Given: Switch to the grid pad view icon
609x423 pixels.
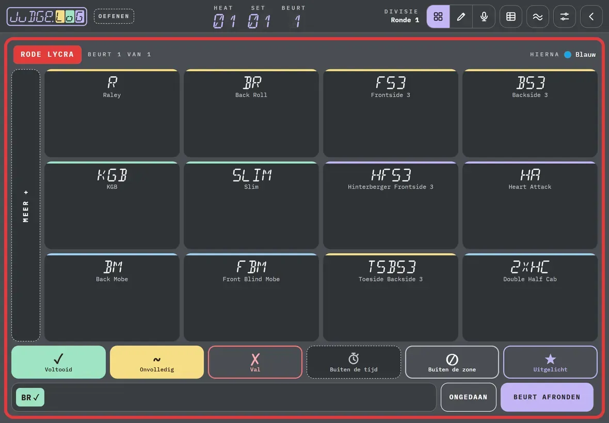Looking at the screenshot, I should tap(438, 17).
